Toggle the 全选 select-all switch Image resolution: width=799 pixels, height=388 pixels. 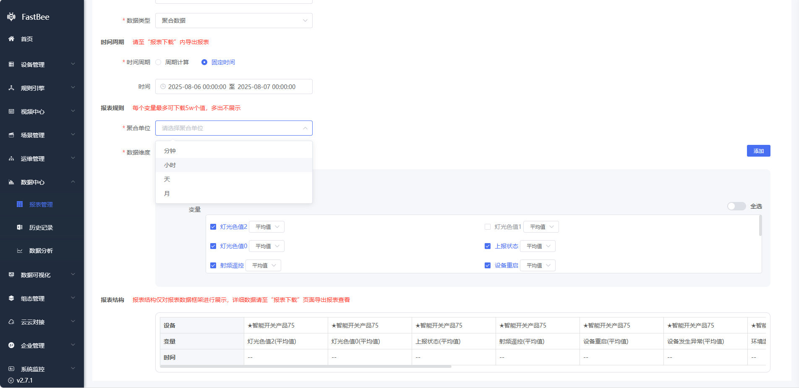736,206
